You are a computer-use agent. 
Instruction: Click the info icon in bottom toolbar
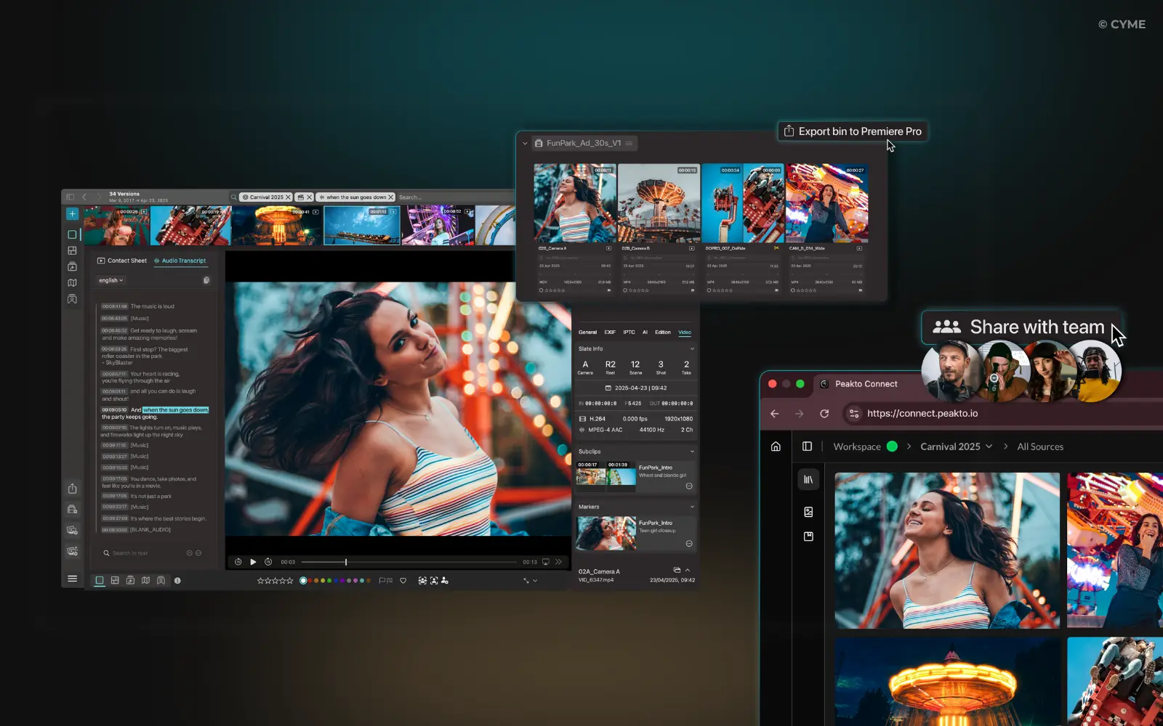(x=177, y=581)
